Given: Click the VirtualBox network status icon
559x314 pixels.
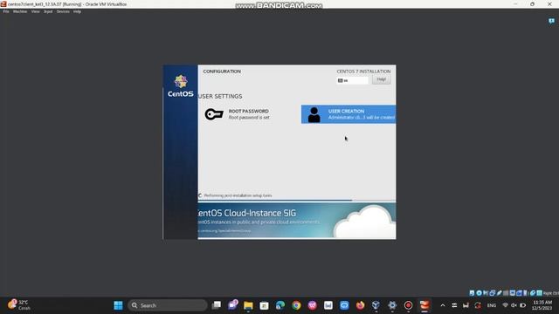Looking at the screenshot, I should 493,293.
